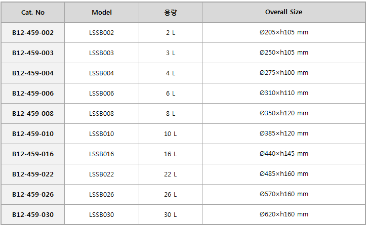
Task: Click the 10 L capacity cell
Action: tap(171, 133)
